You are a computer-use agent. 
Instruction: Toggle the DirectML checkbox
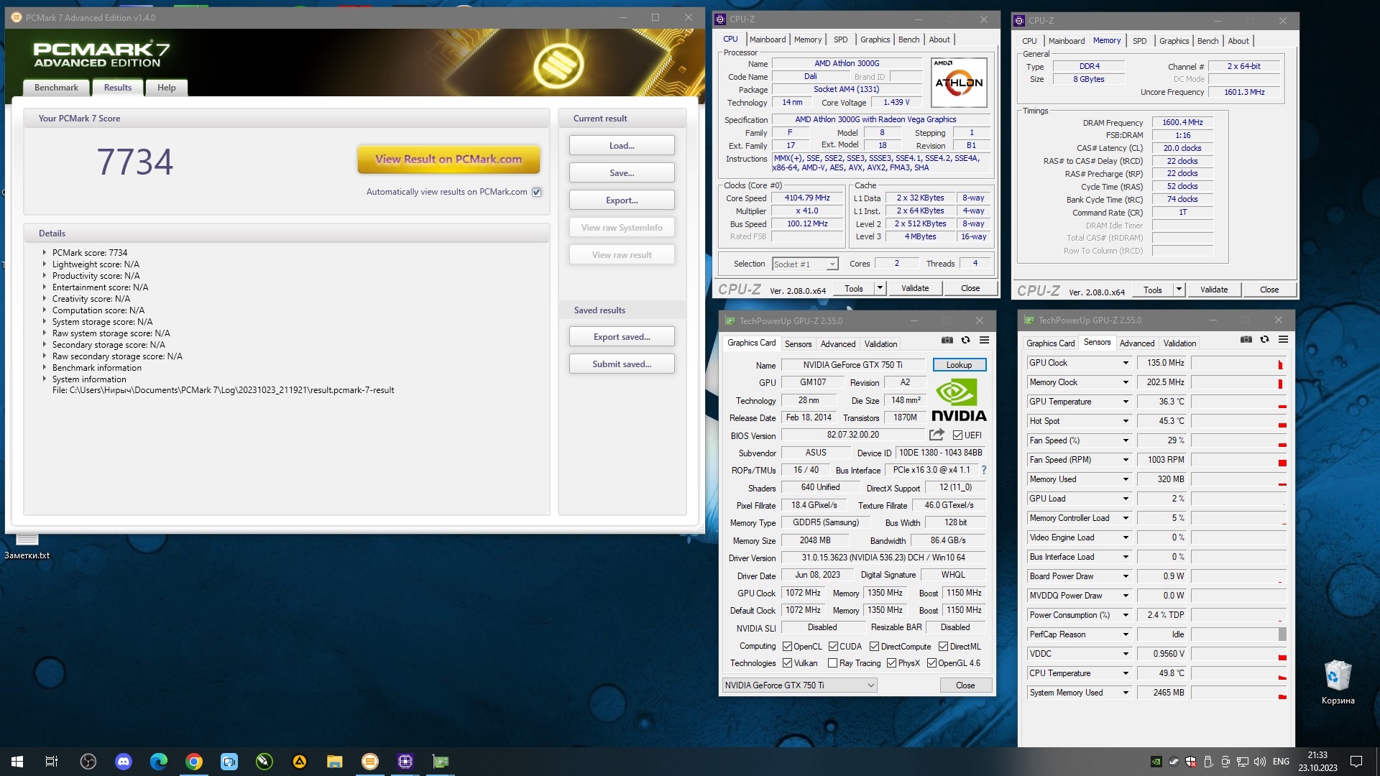click(x=943, y=647)
